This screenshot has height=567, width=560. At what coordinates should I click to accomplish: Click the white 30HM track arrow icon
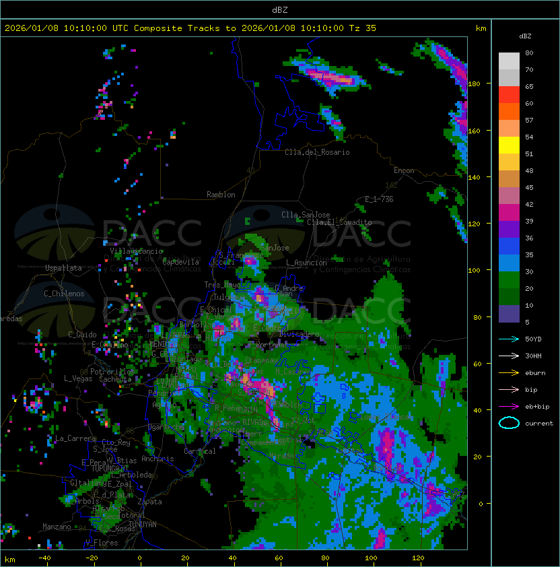[x=509, y=356]
